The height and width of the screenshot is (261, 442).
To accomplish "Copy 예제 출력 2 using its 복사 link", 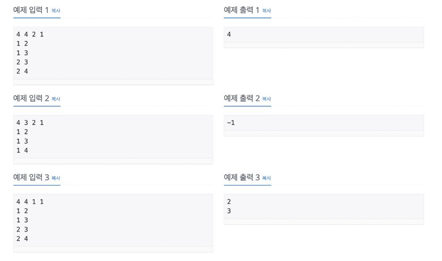I will (x=266, y=99).
